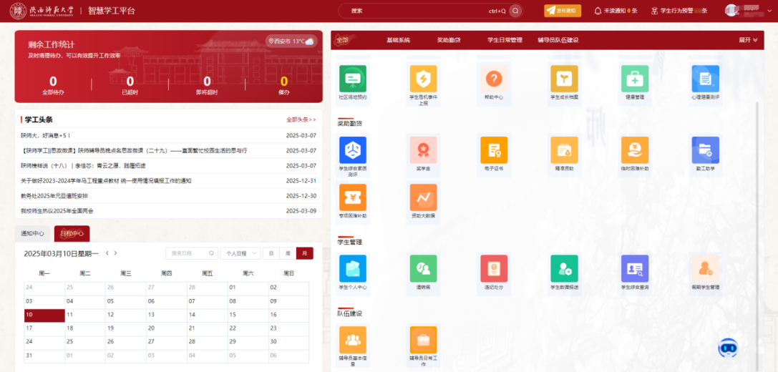Switch calendar to 日 day view
This screenshot has height=372, width=778.
point(271,253)
